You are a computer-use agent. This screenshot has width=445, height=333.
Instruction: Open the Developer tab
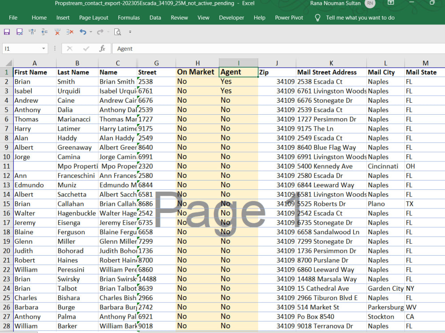tap(231, 18)
